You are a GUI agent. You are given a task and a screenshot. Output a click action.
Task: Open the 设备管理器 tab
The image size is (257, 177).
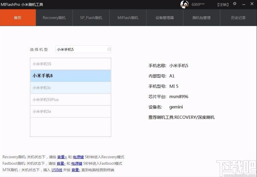pos(165,18)
